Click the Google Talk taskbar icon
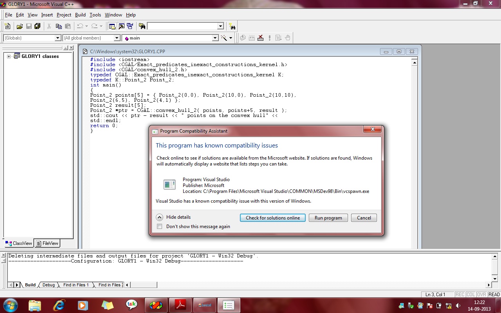Viewport: 501px width, 313px height. [x=132, y=305]
